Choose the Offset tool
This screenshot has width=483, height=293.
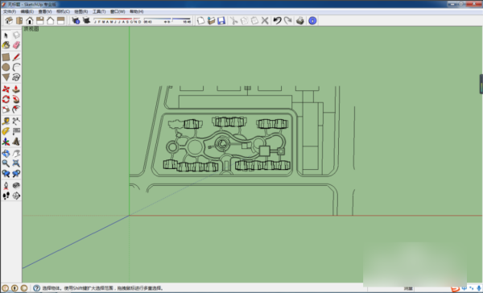click(x=16, y=109)
